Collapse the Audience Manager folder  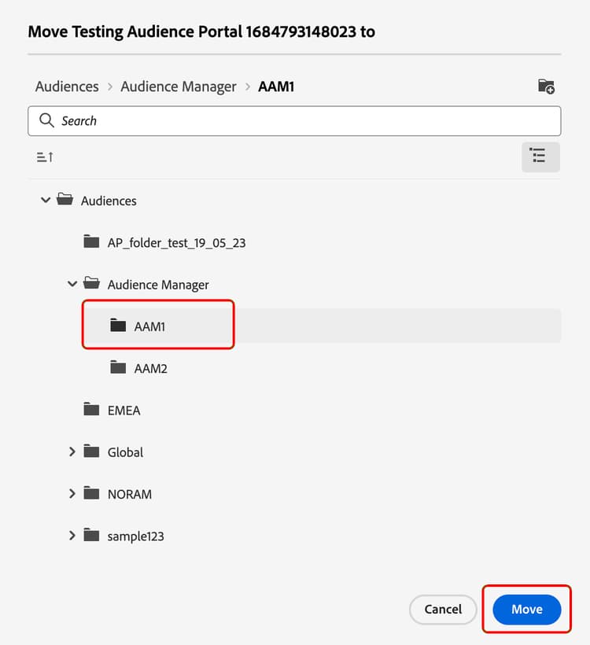pos(72,284)
